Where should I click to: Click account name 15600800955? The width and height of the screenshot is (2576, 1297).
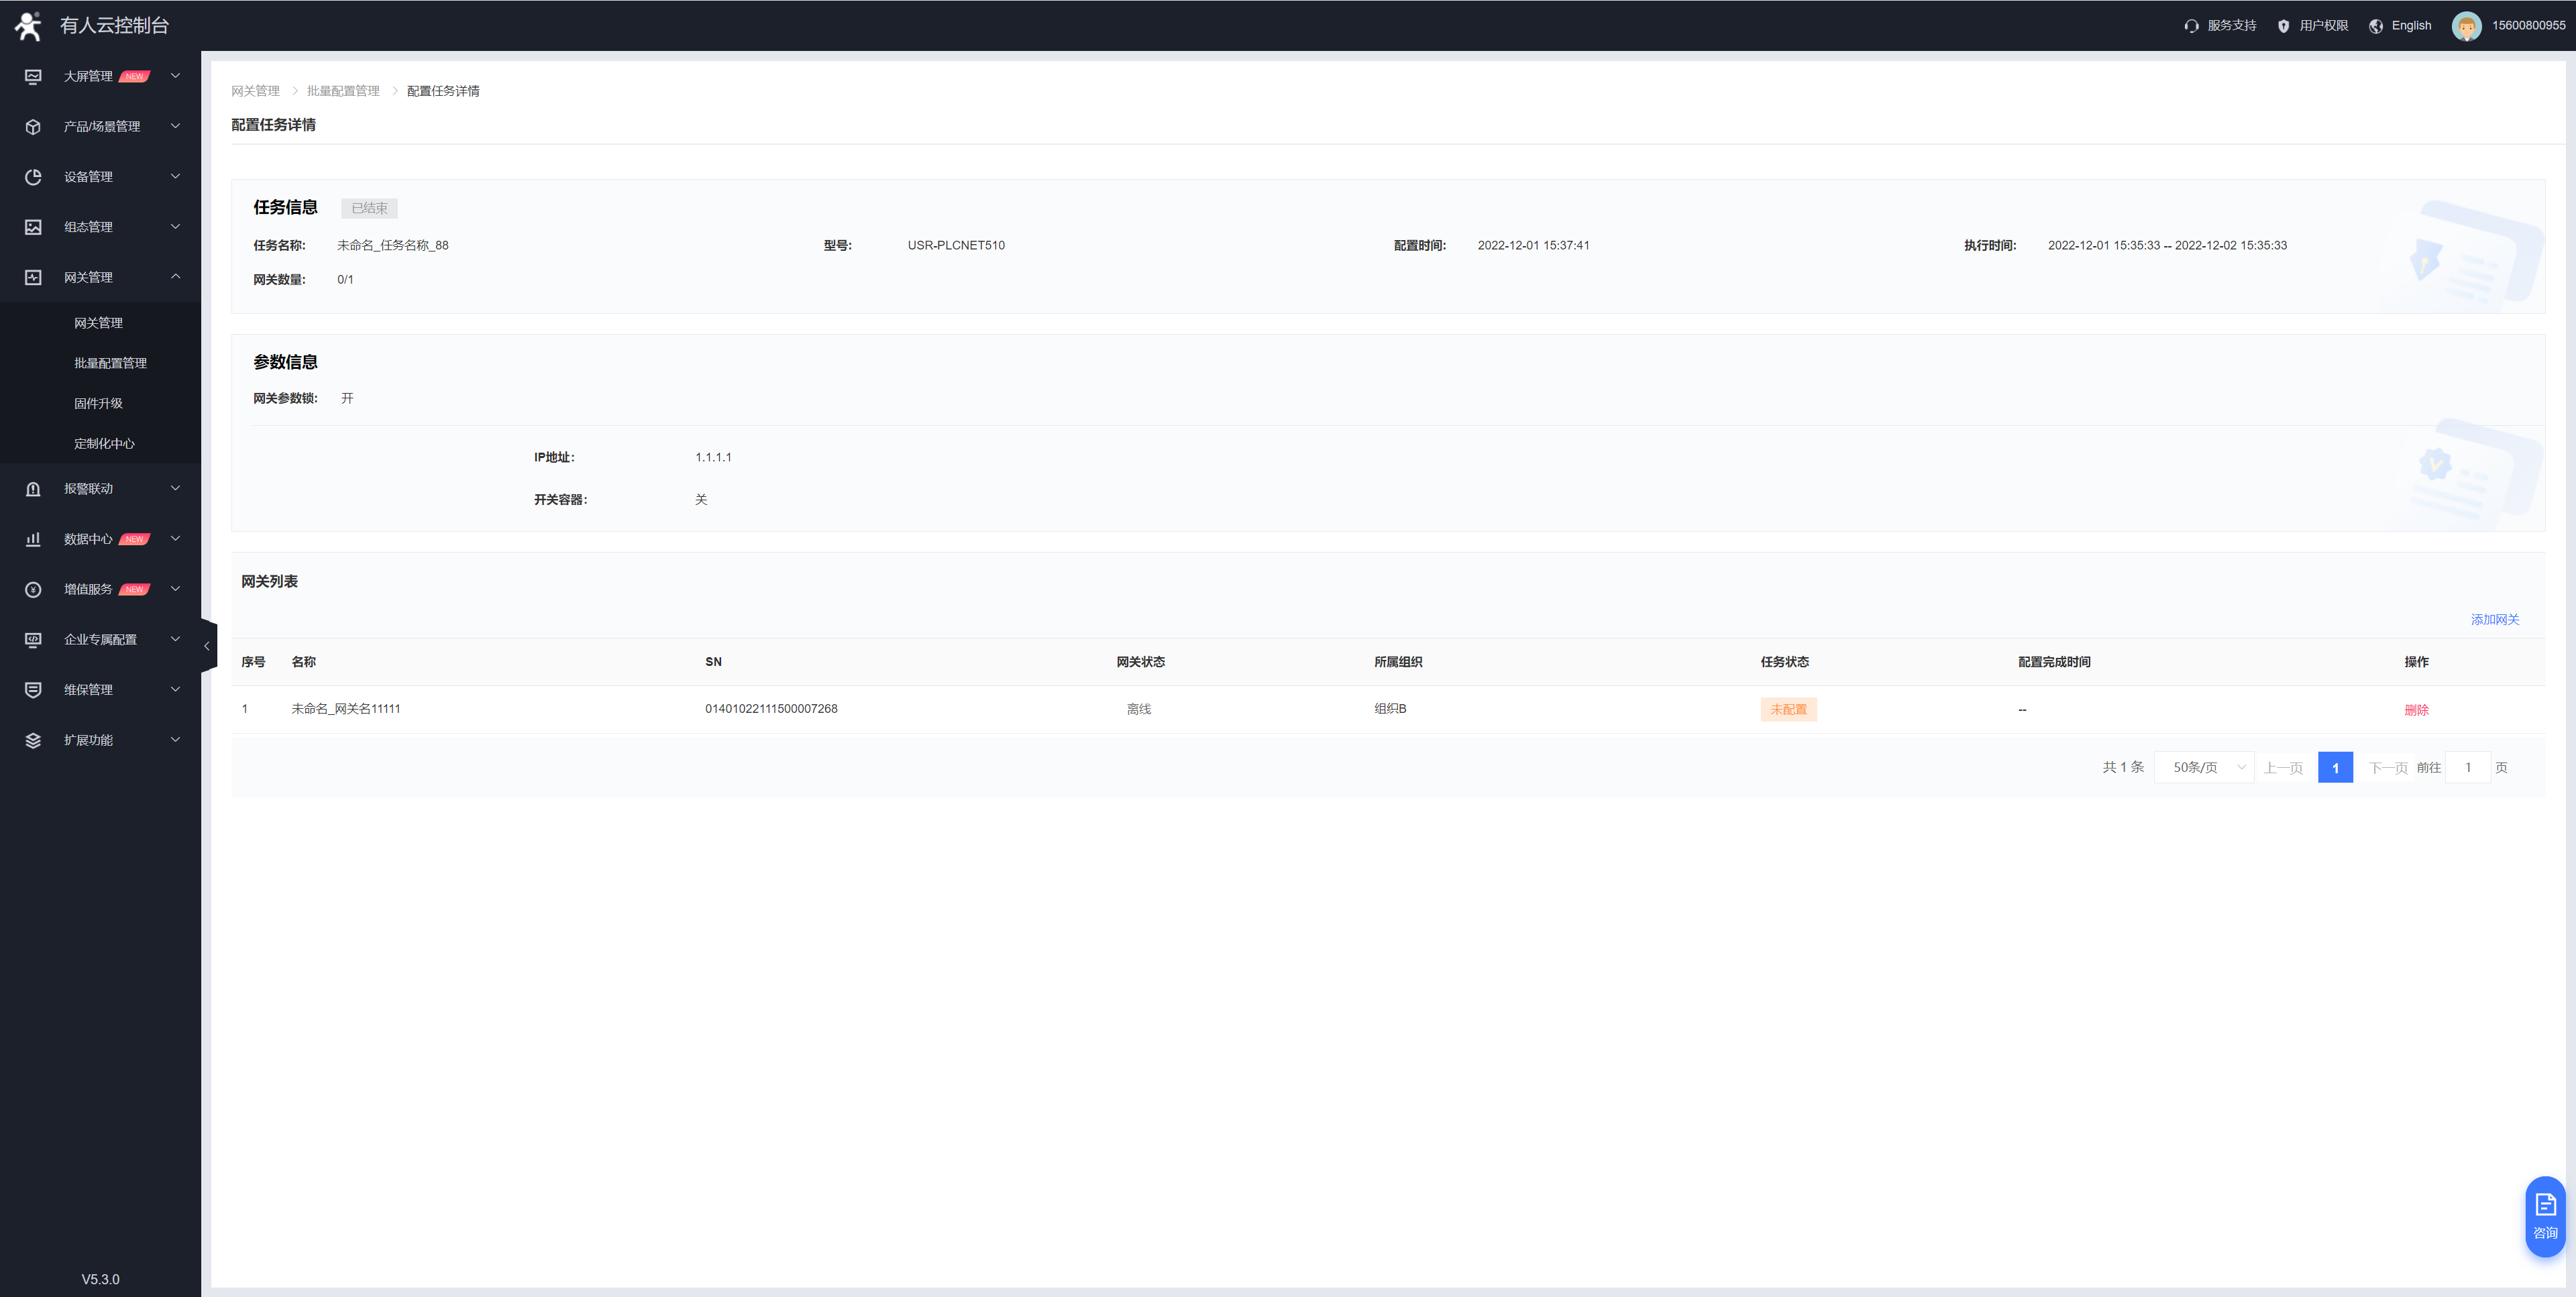[x=2528, y=26]
